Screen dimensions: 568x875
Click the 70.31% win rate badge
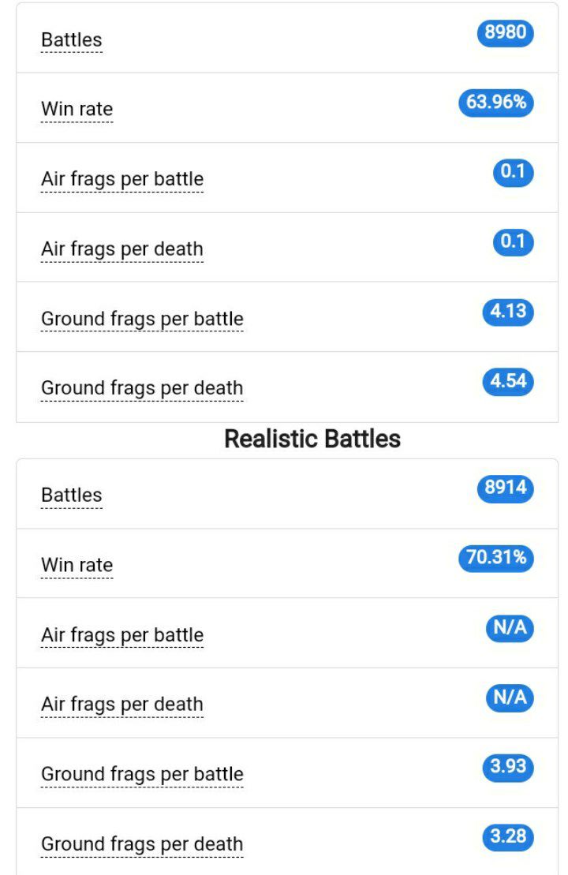(x=496, y=558)
